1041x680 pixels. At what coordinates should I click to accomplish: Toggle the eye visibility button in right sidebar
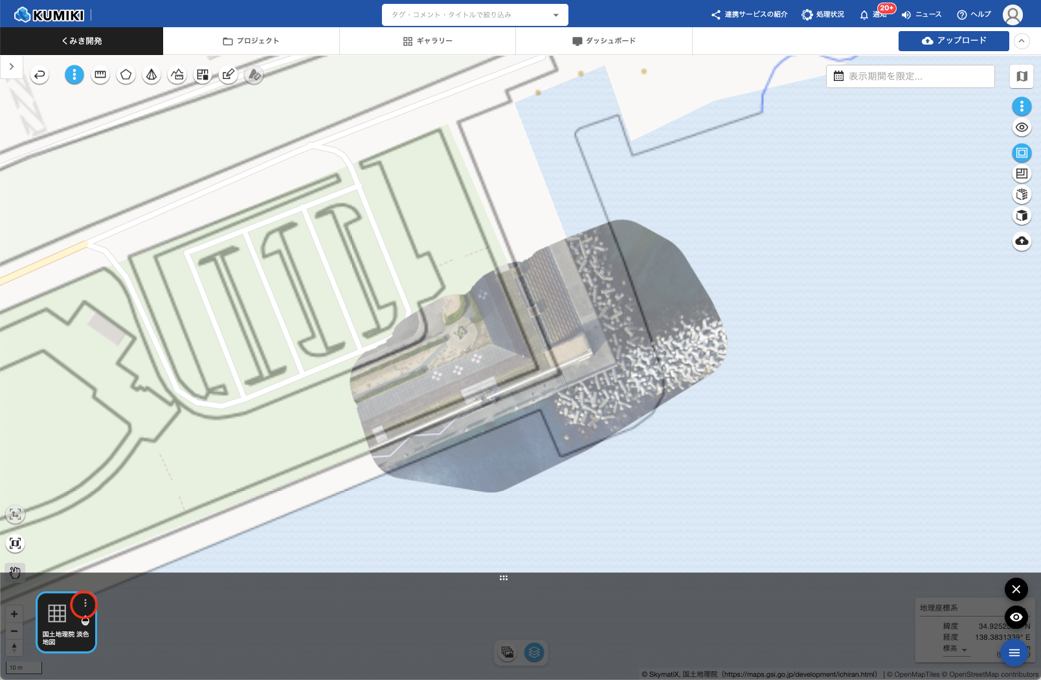coord(1022,127)
